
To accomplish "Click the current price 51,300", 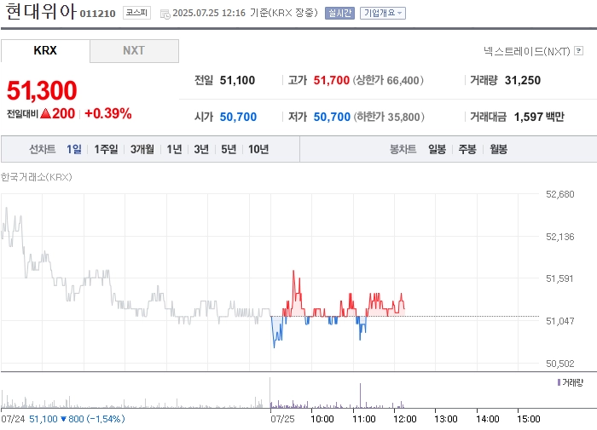I will tap(42, 90).
